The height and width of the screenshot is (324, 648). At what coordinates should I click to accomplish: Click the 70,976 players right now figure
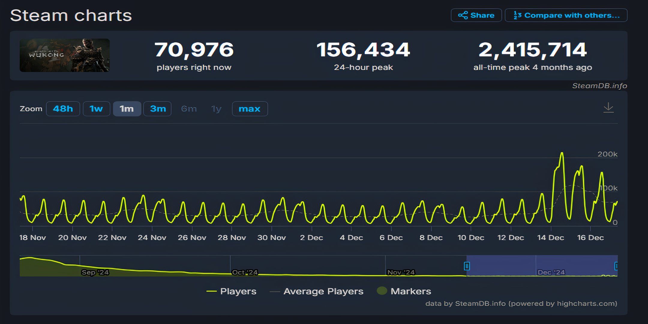pyautogui.click(x=194, y=50)
